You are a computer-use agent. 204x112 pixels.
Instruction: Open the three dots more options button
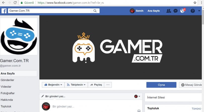pyautogui.click(x=108, y=85)
